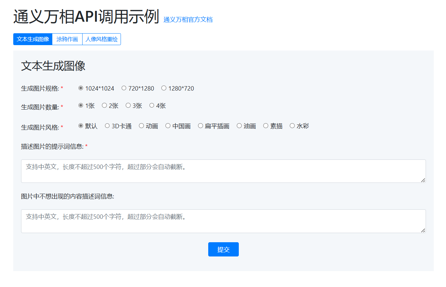Click the 提交 submit button

tap(223, 249)
